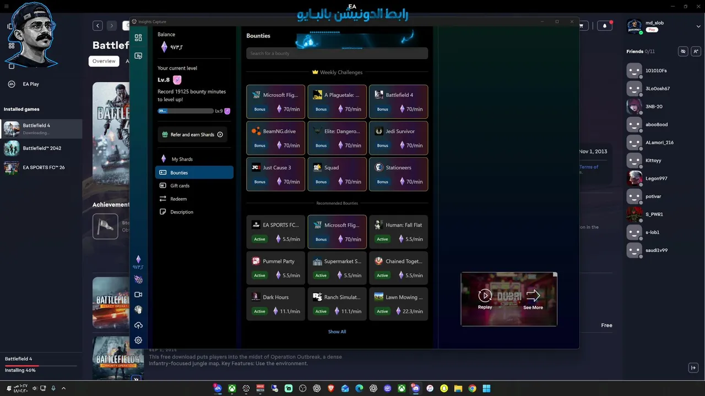
Task: Expand the Refer and earn Shards arrow
Action: (x=220, y=135)
